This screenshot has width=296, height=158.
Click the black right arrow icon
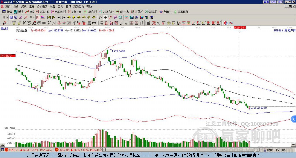point(64,18)
